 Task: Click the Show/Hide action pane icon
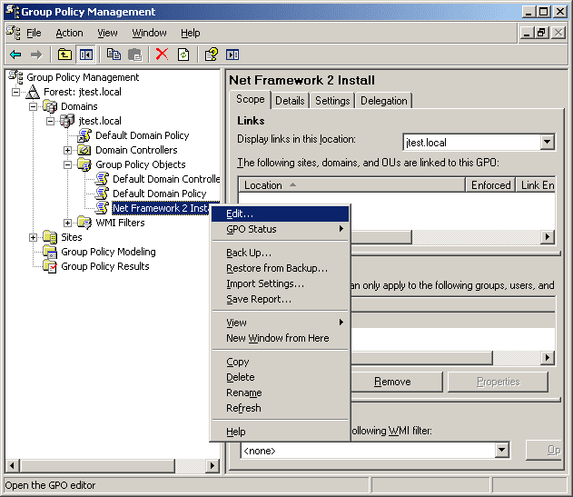click(232, 55)
